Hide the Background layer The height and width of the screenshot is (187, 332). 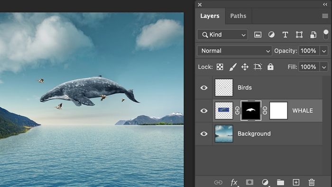click(x=204, y=134)
